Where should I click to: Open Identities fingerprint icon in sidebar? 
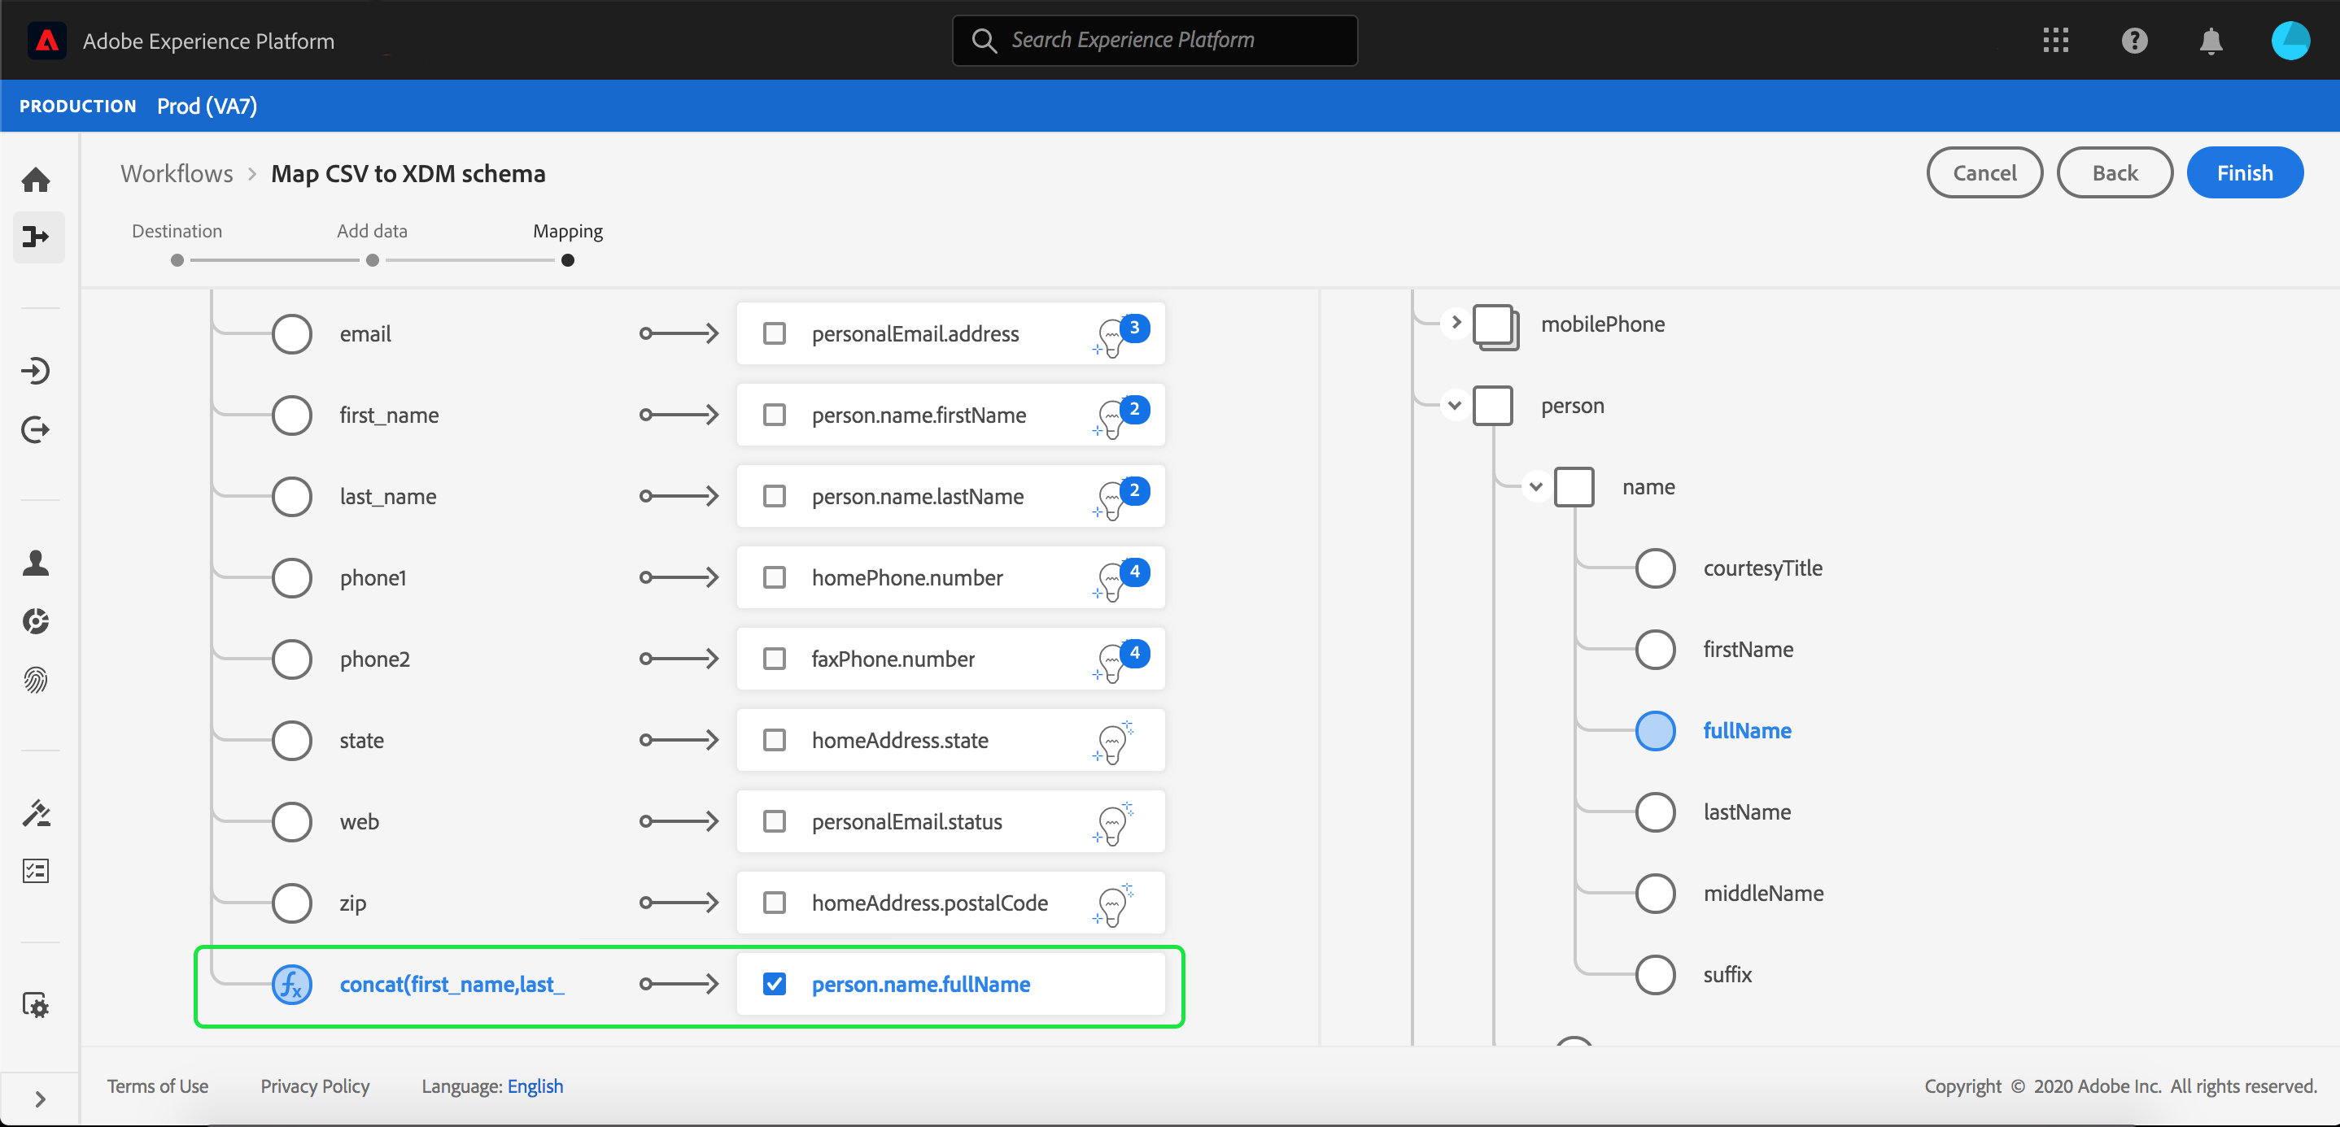point(37,679)
